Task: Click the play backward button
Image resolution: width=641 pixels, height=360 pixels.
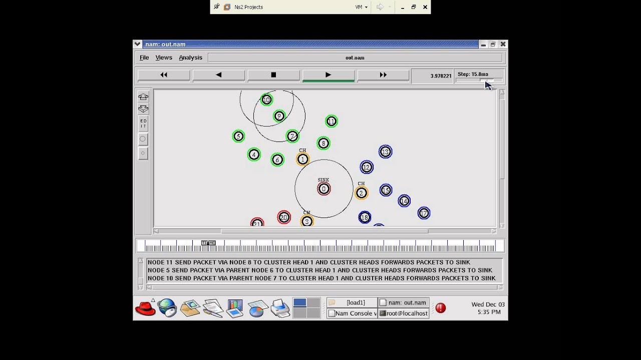Action: coord(219,75)
